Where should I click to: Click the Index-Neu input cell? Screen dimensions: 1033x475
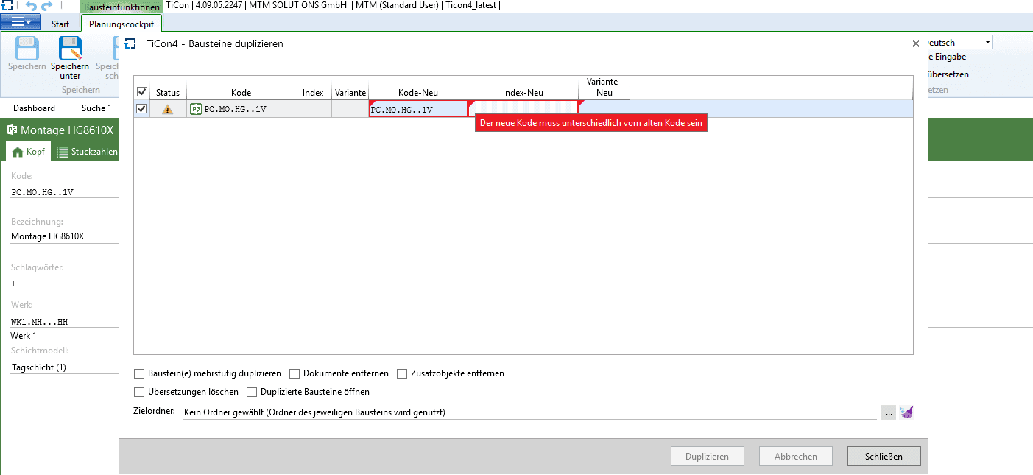tap(523, 110)
